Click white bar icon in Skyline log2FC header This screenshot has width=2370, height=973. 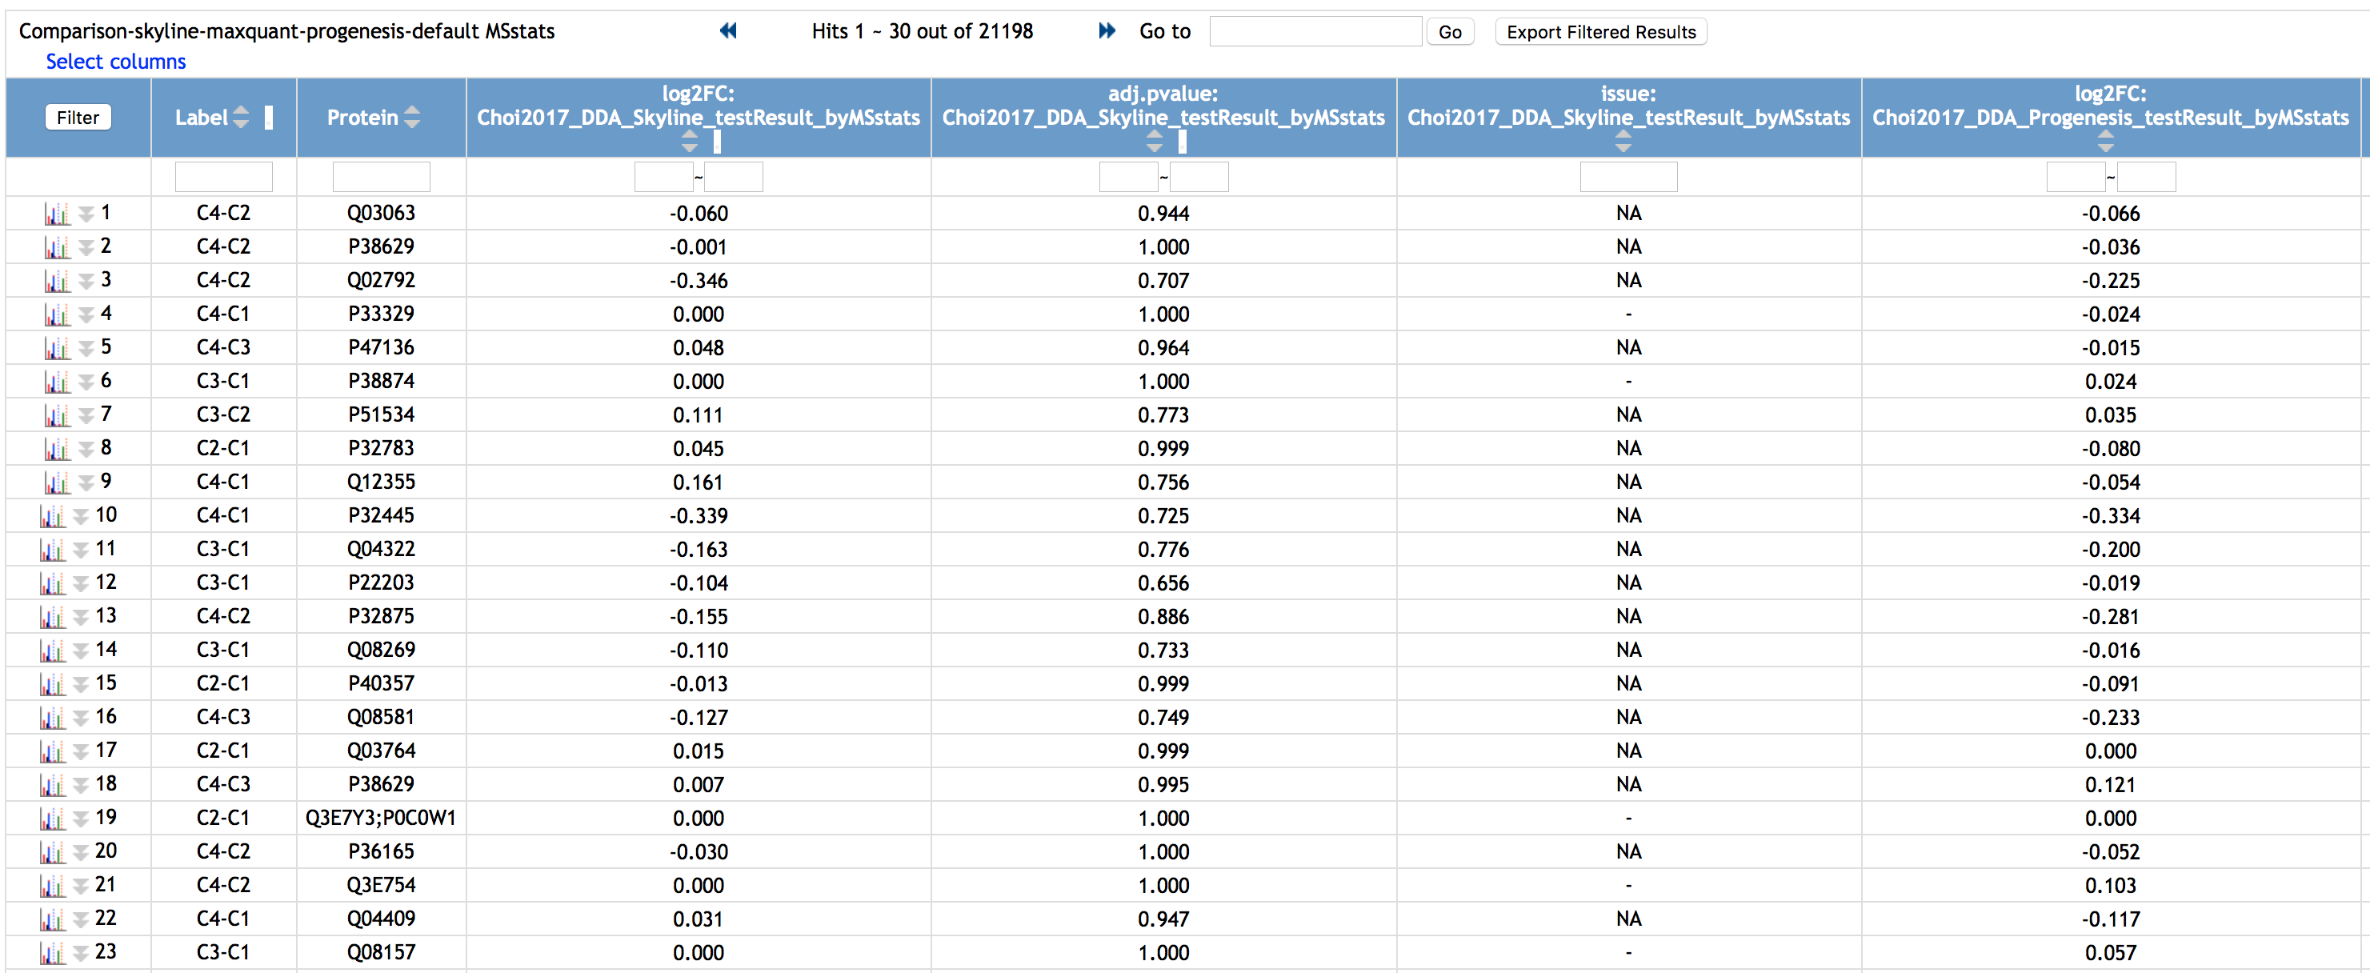pyautogui.click(x=718, y=142)
